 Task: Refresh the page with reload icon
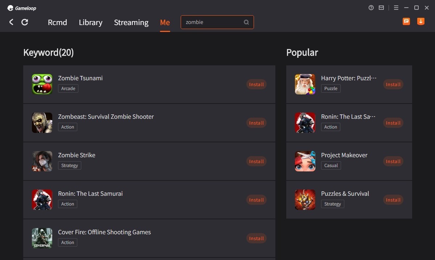(x=25, y=22)
